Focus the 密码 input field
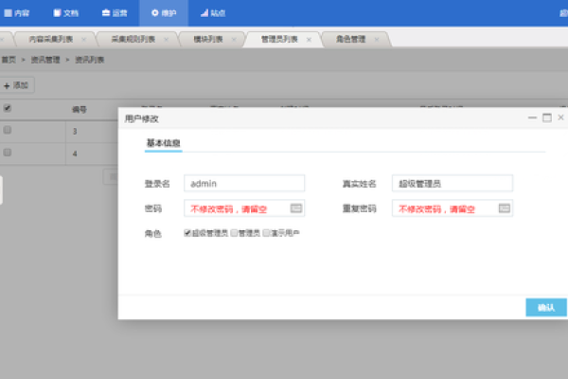The height and width of the screenshot is (379, 568). pyautogui.click(x=244, y=208)
